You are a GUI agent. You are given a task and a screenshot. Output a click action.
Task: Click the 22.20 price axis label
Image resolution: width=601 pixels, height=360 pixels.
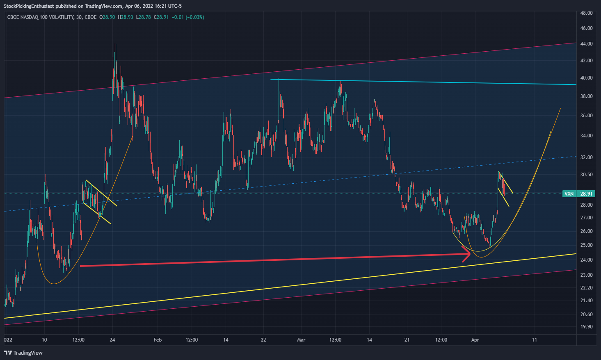coord(587,288)
